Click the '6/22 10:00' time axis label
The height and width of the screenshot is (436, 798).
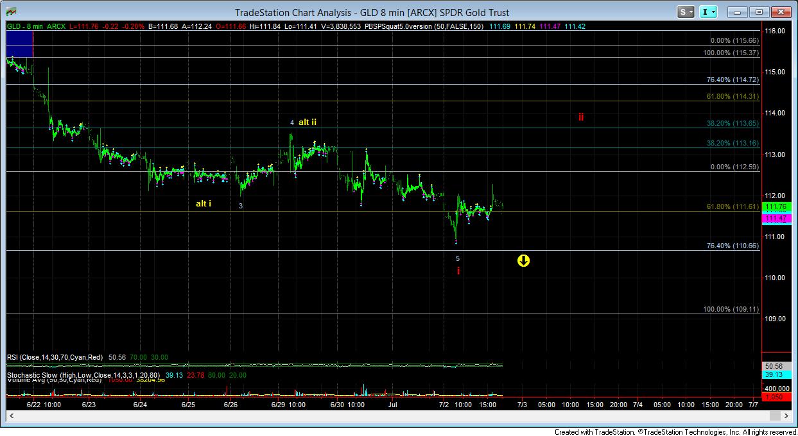[44, 405]
